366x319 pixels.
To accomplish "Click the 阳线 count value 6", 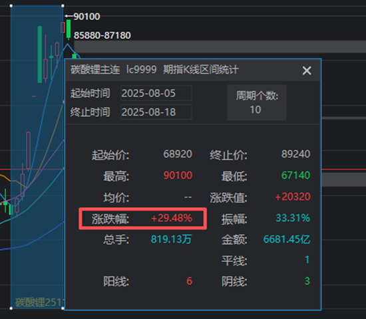I will 189,281.
